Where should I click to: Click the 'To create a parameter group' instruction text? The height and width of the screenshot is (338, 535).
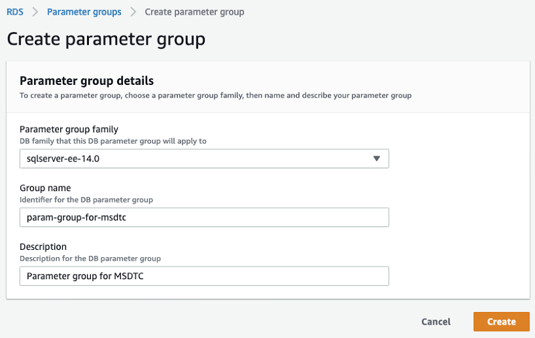tap(215, 96)
